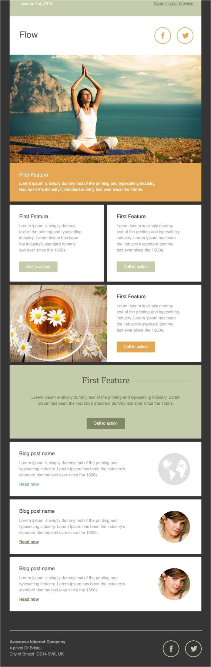Click the first 'Blog post name' heading
211x667 pixels.
[x=37, y=454]
